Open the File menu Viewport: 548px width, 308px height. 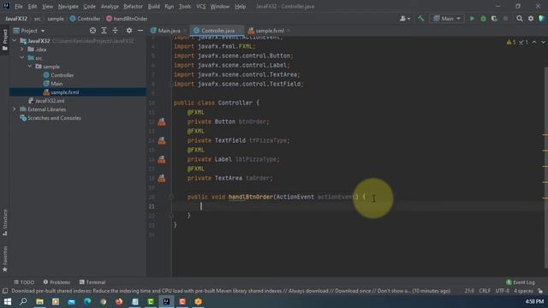[x=19, y=6]
